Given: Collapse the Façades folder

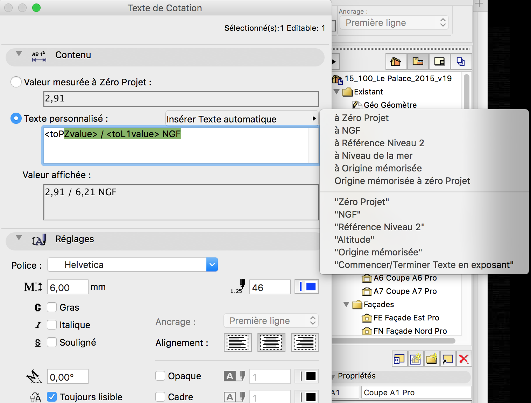Looking at the screenshot, I should pyautogui.click(x=346, y=304).
